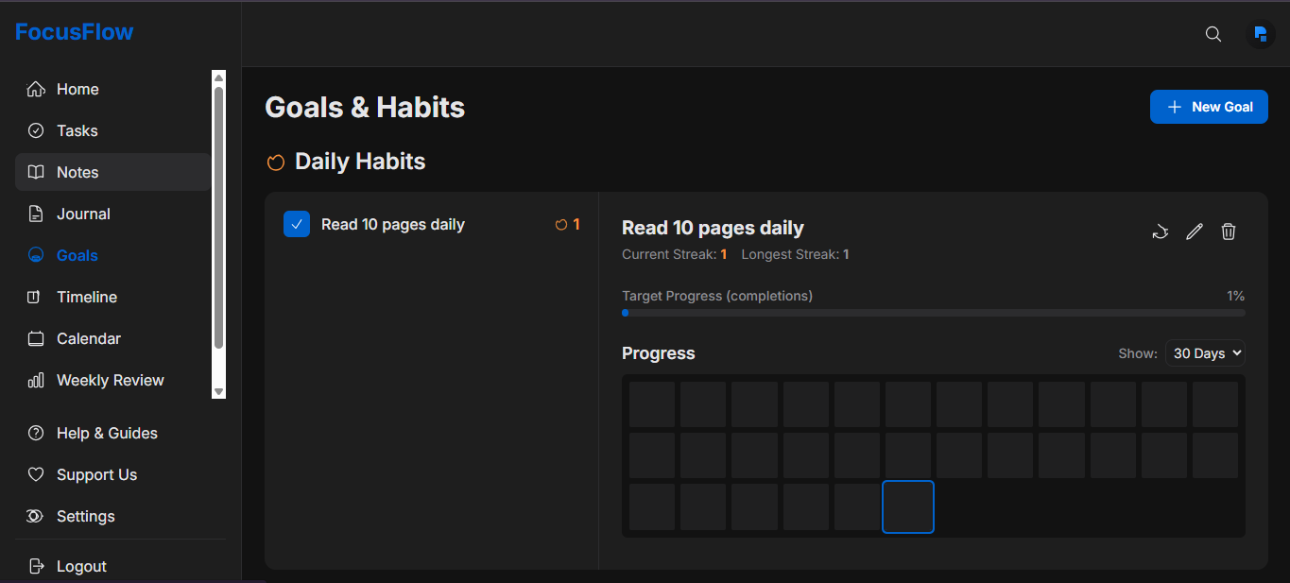Viewport: 1290px width, 583px height.
Task: Open the Show 30 Days dropdown
Action: [1205, 352]
